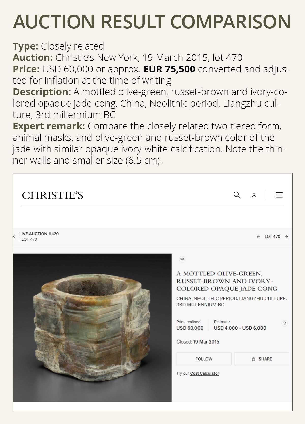This screenshot has height=424, width=305.
Task: Click the left arrow beside LOT 470
Action: pos(258,236)
